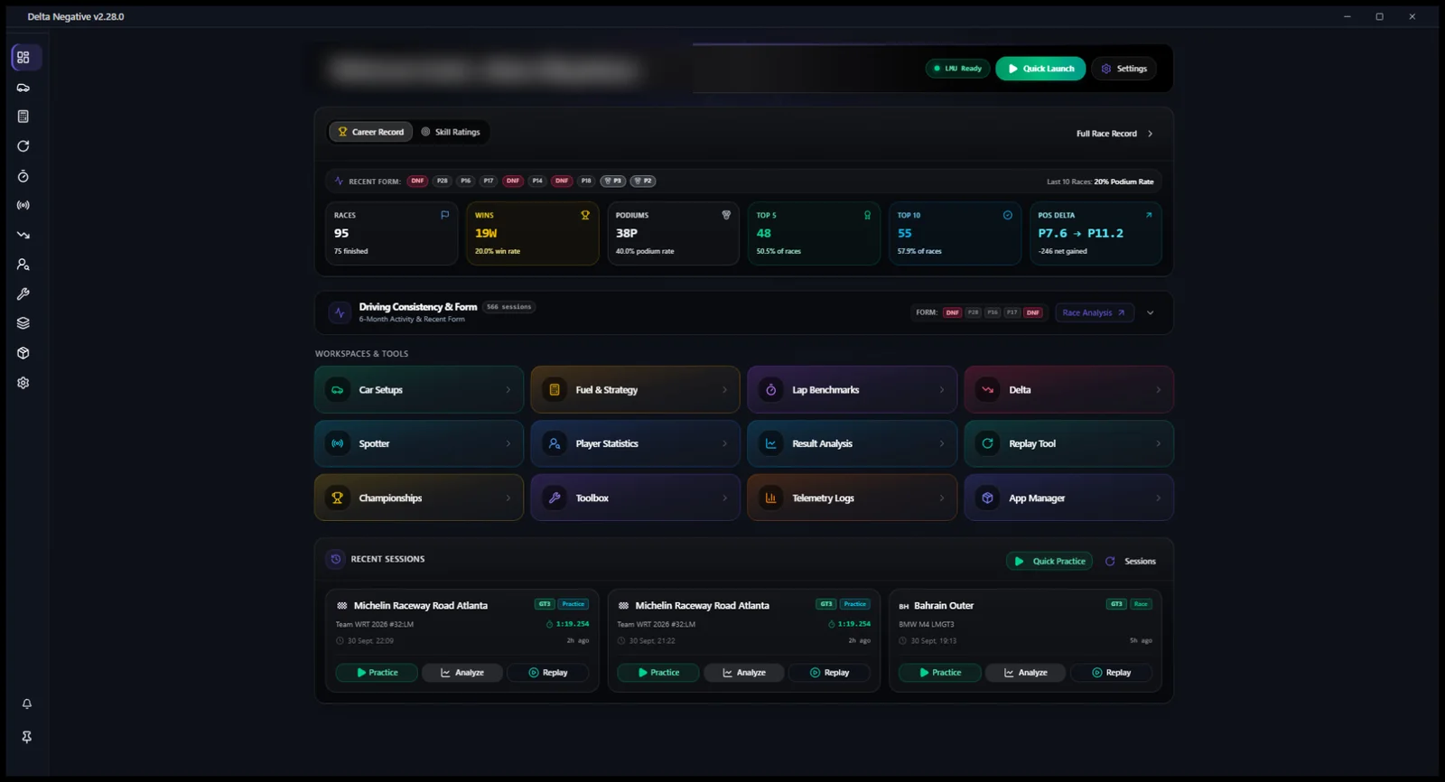Open the sidebar Player Statistics user icon
The height and width of the screenshot is (782, 1445).
click(23, 265)
